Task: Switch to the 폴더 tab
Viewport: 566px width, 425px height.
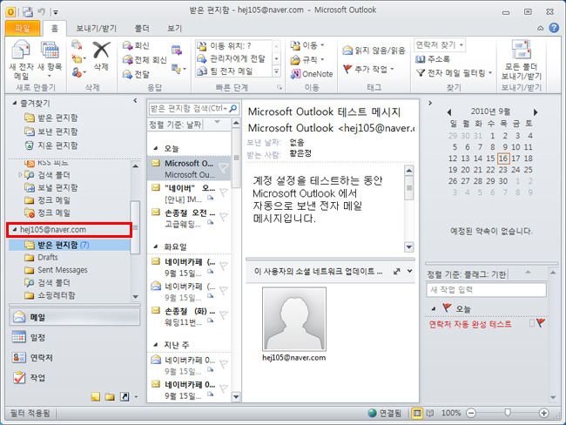Action: (142, 28)
